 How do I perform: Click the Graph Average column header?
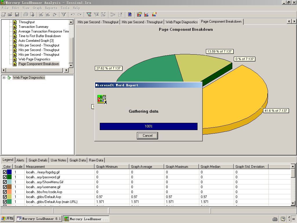coord(146,167)
